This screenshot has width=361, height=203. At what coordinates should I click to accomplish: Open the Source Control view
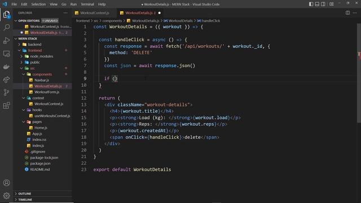pos(6,92)
